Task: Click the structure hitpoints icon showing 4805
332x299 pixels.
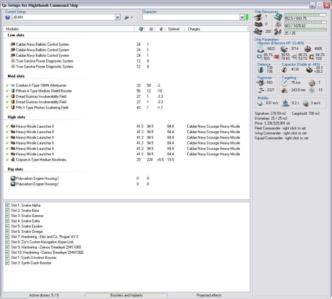Action: (x=308, y=49)
